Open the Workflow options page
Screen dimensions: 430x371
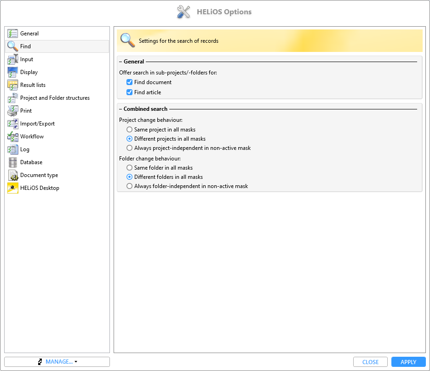click(57, 137)
